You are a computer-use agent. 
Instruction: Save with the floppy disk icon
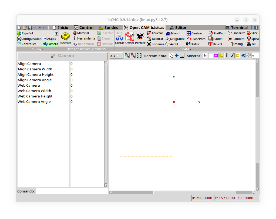(x=30, y=28)
